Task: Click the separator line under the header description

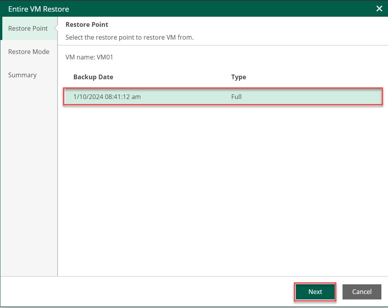Action: point(222,45)
